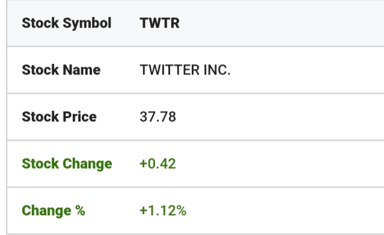
Task: Select the TWTR ticker value
Action: click(159, 23)
